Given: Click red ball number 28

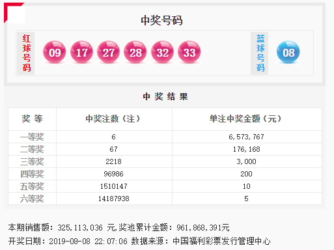Looking at the screenshot, I should tap(135, 52).
